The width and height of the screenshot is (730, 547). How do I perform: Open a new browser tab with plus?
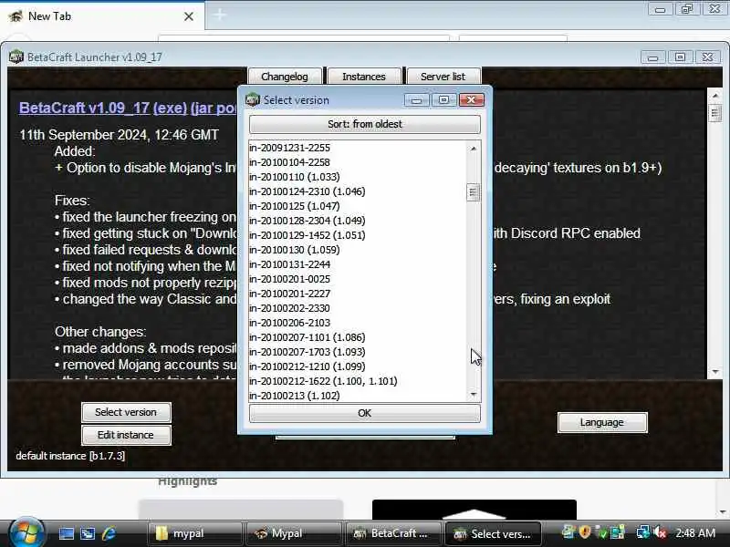(220, 15)
